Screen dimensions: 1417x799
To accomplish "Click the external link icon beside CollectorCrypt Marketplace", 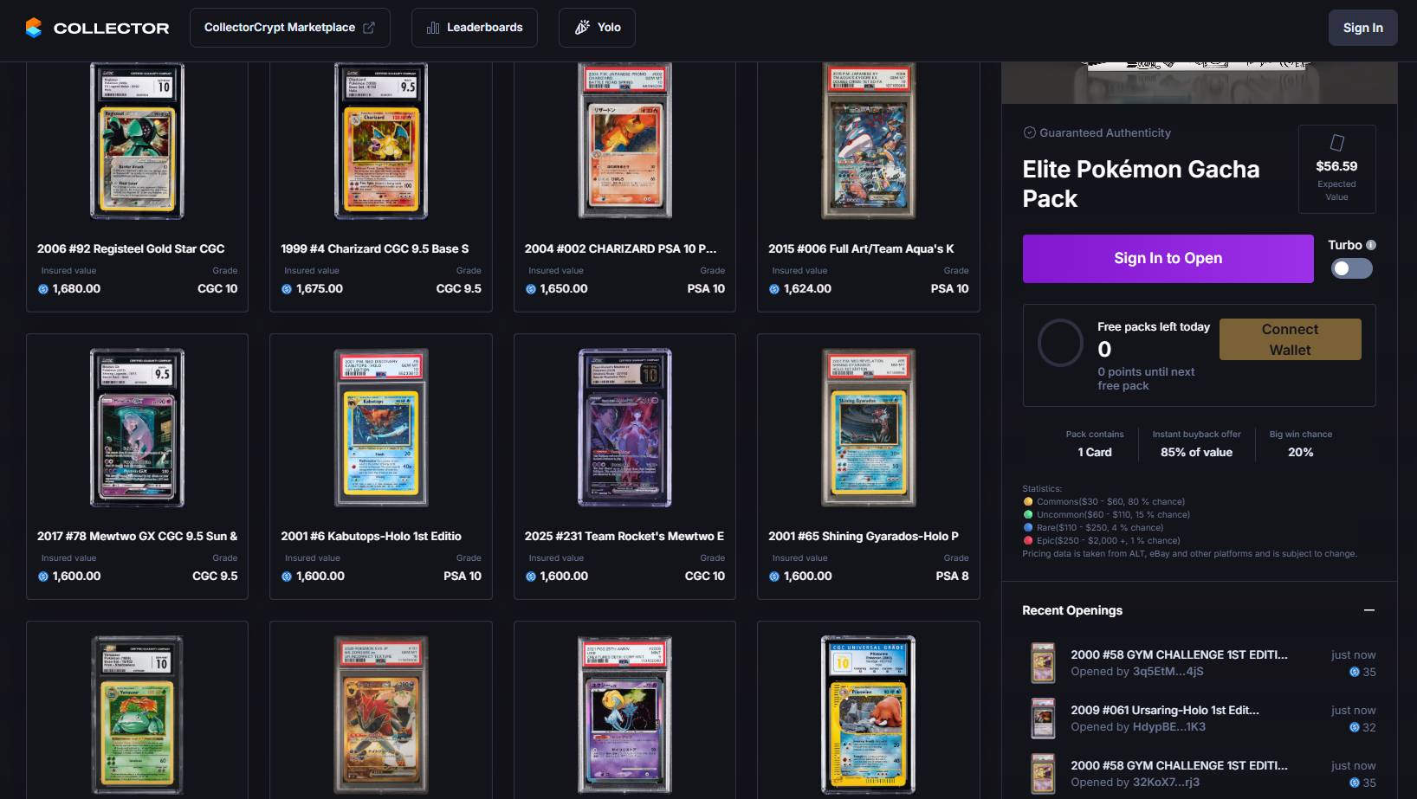I will pyautogui.click(x=369, y=28).
